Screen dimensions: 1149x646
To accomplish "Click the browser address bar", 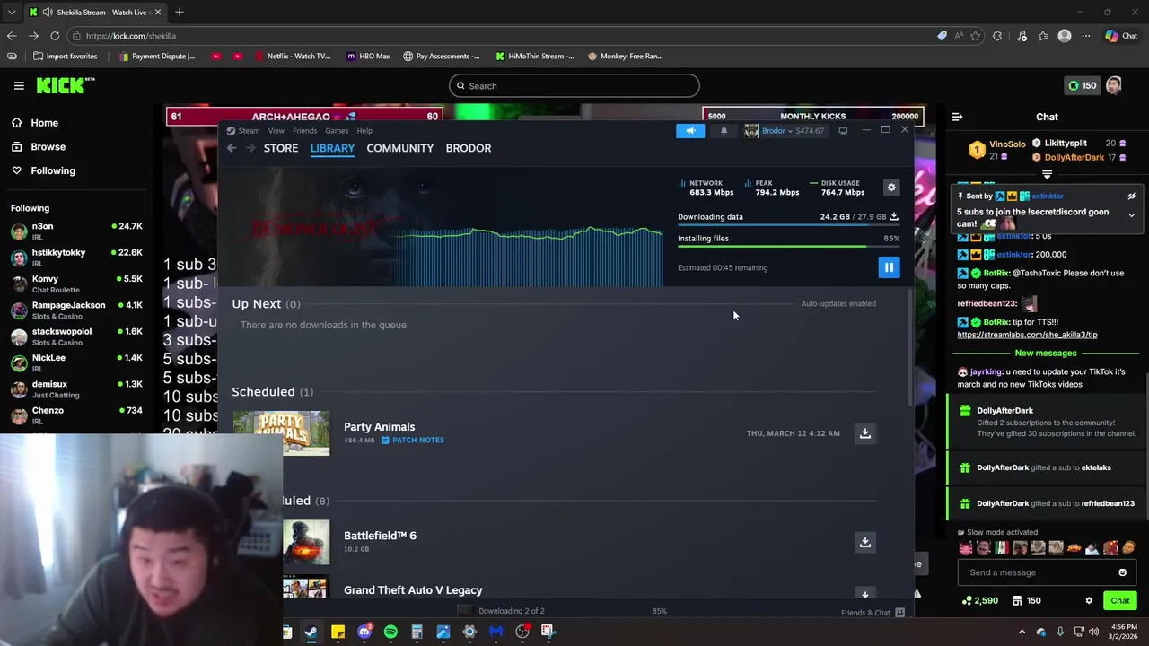I will [x=503, y=36].
